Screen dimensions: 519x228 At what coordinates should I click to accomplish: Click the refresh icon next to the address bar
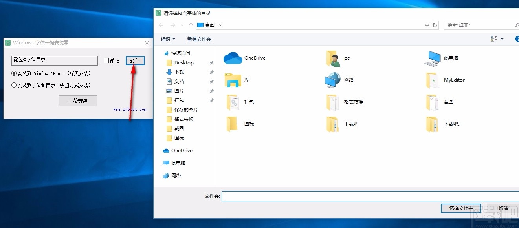[435, 25]
